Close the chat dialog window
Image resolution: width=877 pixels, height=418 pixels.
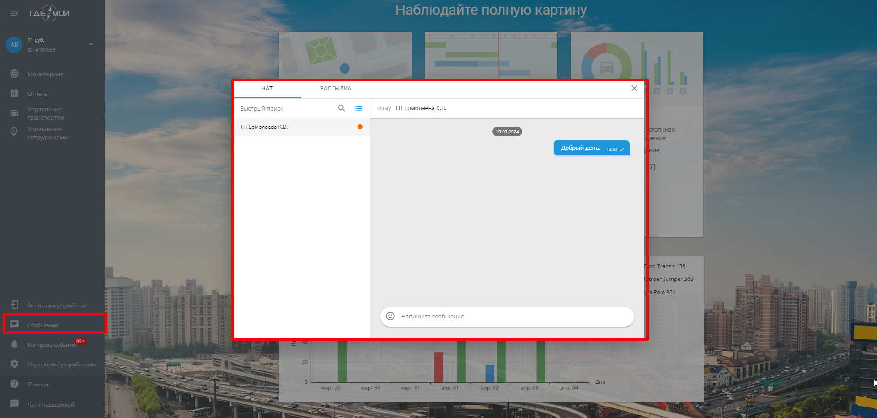634,88
